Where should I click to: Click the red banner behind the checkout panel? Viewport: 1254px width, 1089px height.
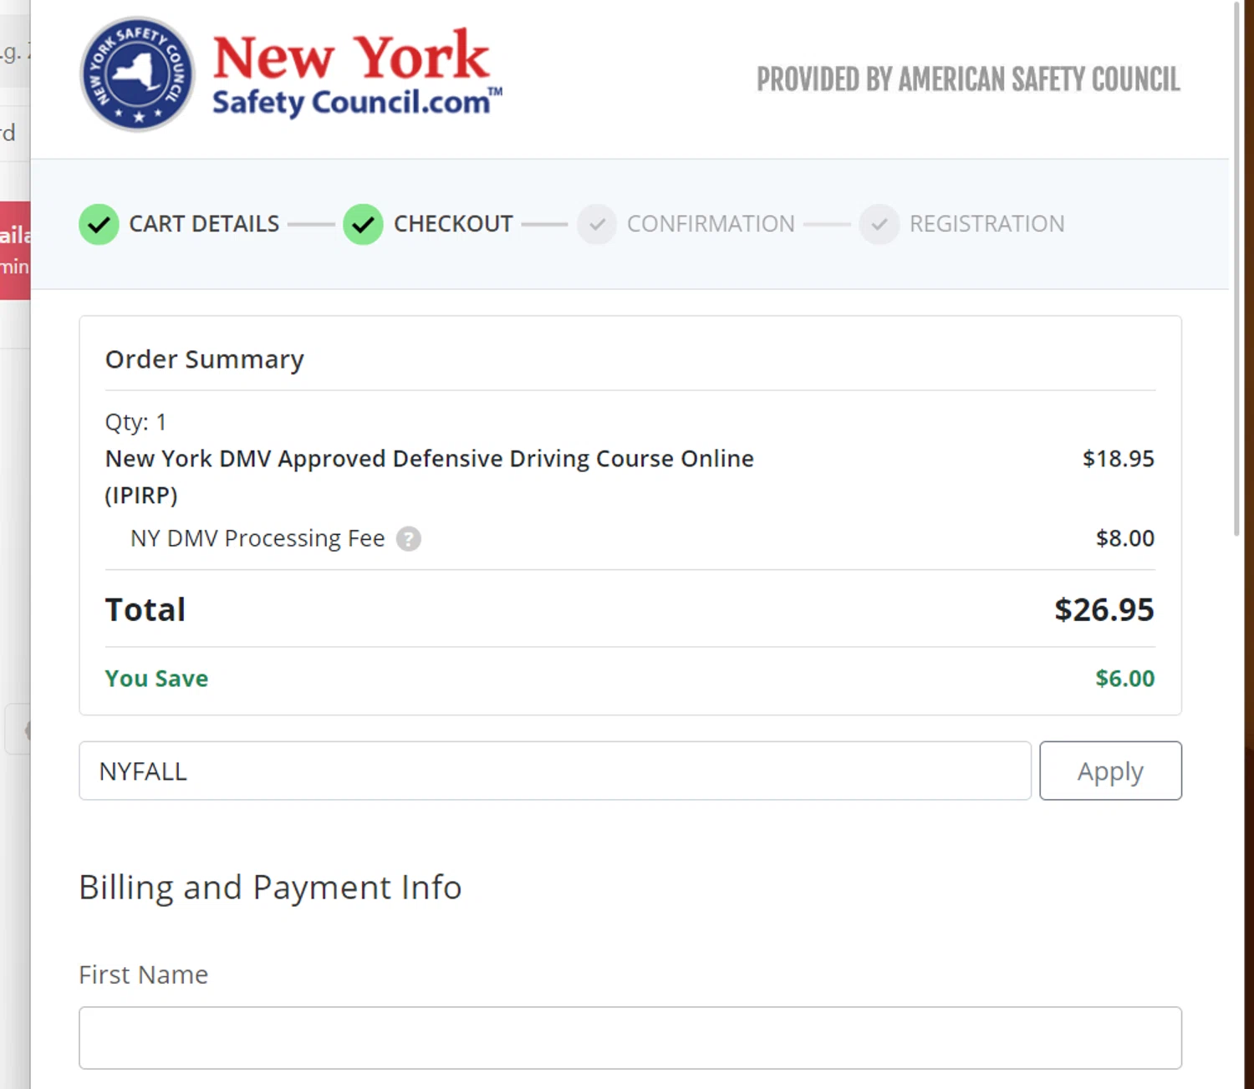[x=15, y=250]
